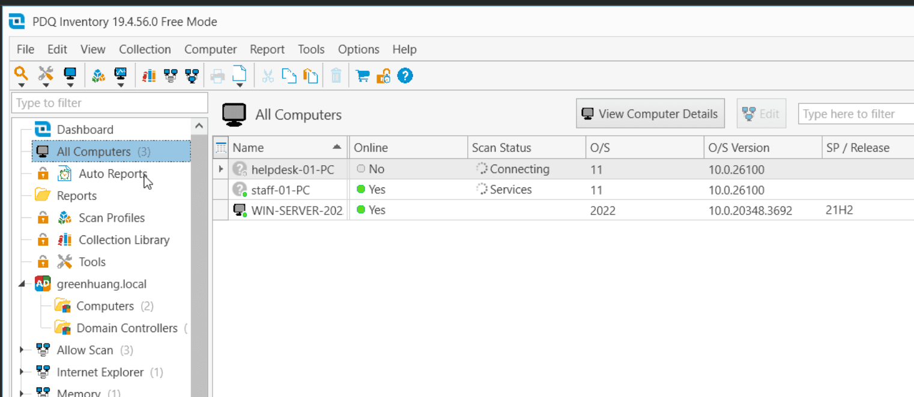Open the Help menu
The height and width of the screenshot is (397, 914).
(405, 49)
